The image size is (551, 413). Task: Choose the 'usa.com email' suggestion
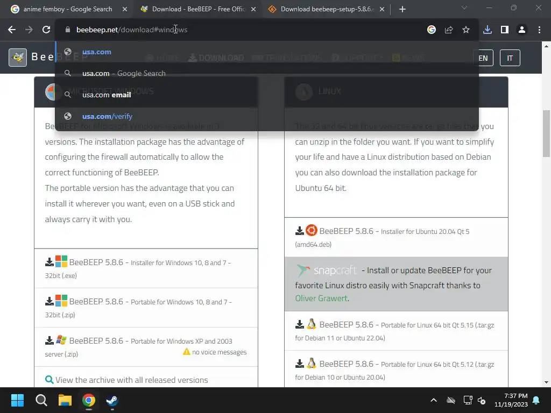267,95
